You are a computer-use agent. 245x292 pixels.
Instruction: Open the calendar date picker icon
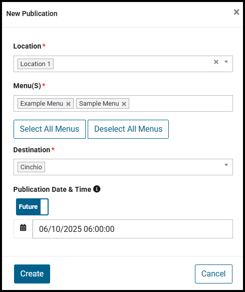point(23,227)
